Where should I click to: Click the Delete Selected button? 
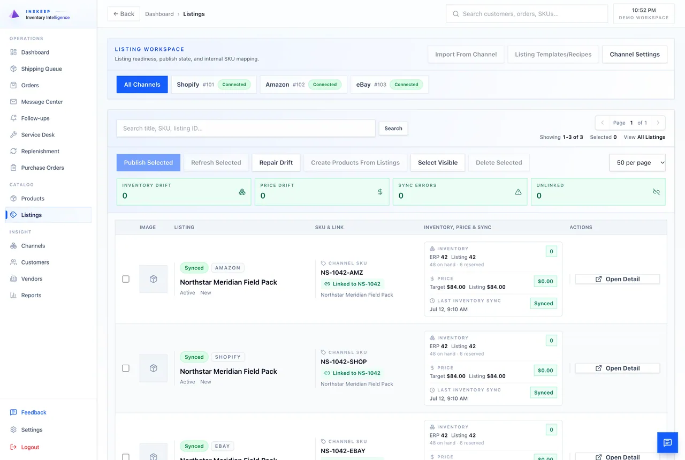pos(499,163)
